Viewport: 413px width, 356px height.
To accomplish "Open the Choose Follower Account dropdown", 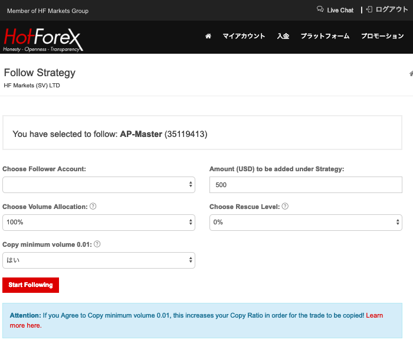I will click(x=99, y=185).
